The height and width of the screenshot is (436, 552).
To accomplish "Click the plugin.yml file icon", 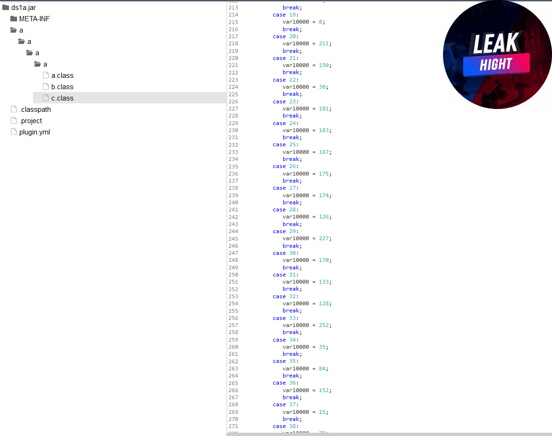I will (x=14, y=132).
